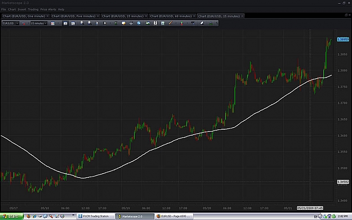Viewport: 352px width, 220px height.
Task: Switch to FXCM Trading Station in taskbar
Action: (x=96, y=217)
